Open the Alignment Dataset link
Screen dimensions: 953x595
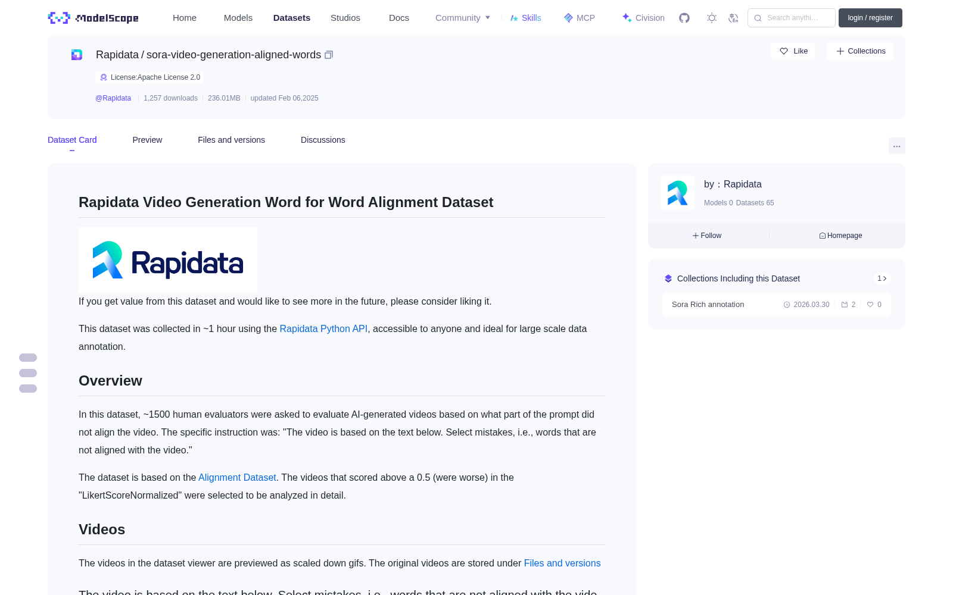(x=237, y=478)
